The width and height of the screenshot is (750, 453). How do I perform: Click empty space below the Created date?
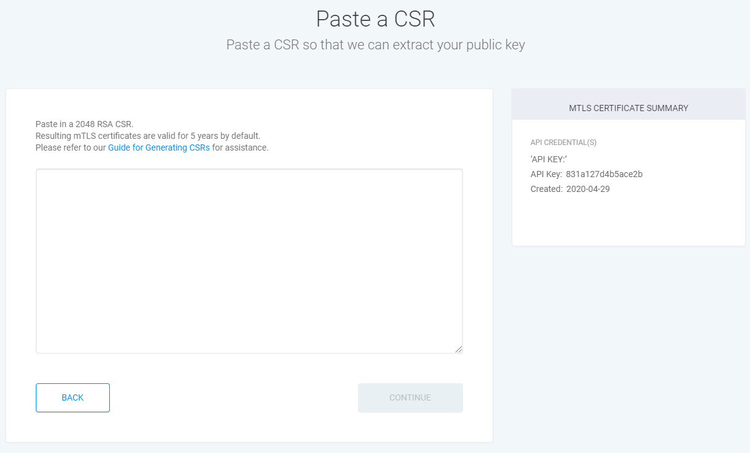pos(628,219)
